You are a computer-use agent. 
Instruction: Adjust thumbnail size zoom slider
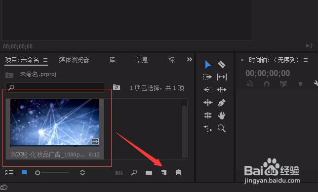52,173
